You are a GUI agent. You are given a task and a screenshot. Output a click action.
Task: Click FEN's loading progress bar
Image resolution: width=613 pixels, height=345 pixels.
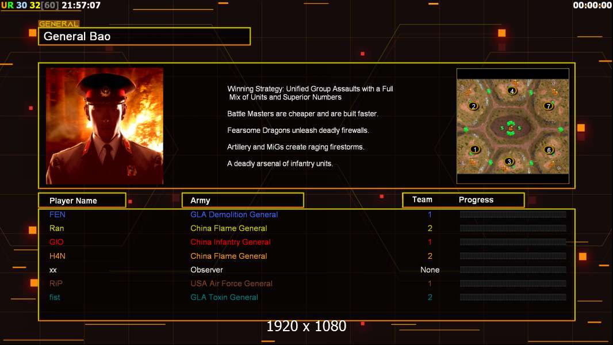[513, 214]
